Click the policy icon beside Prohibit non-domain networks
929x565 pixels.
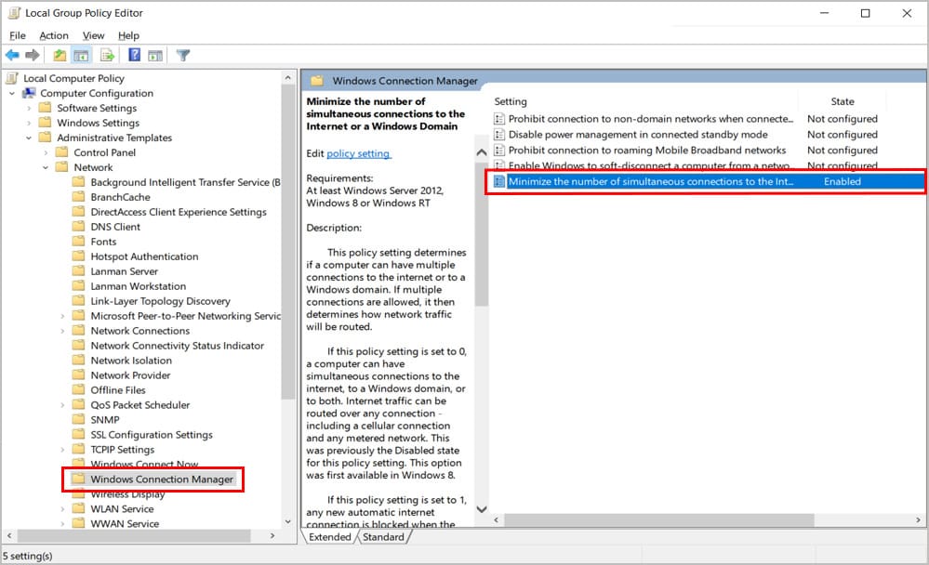click(498, 119)
